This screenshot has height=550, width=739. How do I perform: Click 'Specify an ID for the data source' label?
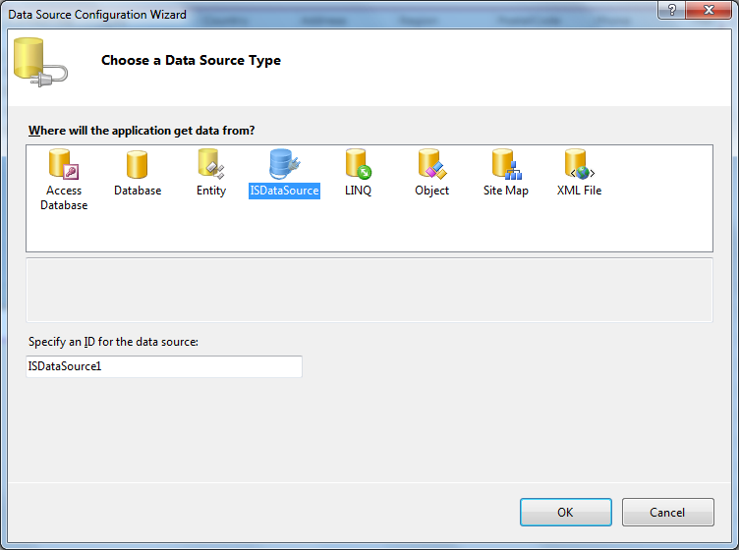coord(113,342)
